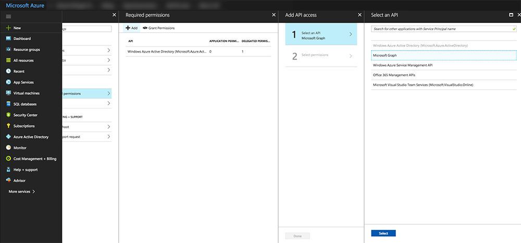Click Grant Permissions button
The width and height of the screenshot is (521, 243).
click(x=158, y=28)
